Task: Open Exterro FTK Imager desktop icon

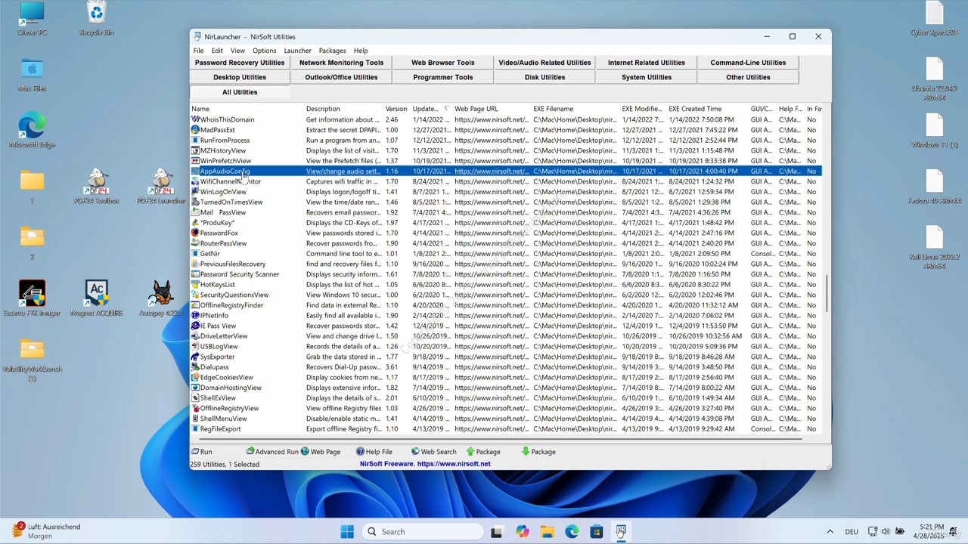Action: click(x=32, y=298)
